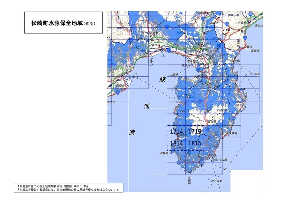
Task: Click the route 135 shield above 真鶴
Action: coord(245,38)
